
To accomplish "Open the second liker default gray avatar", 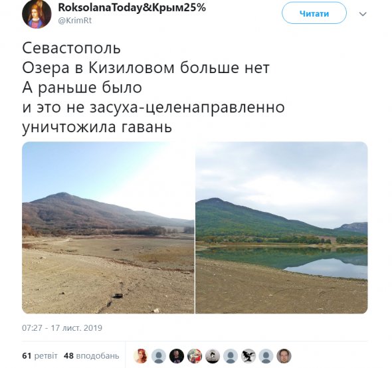I will (159, 356).
